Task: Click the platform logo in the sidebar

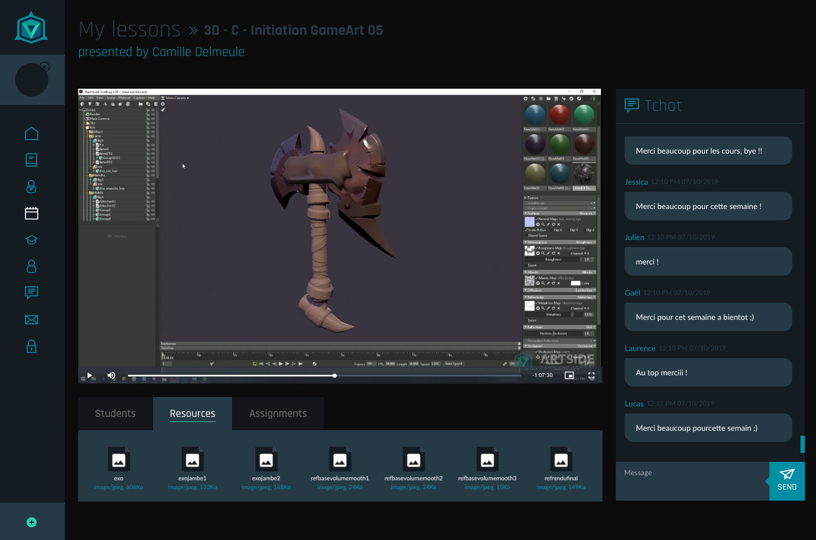Action: [31, 28]
